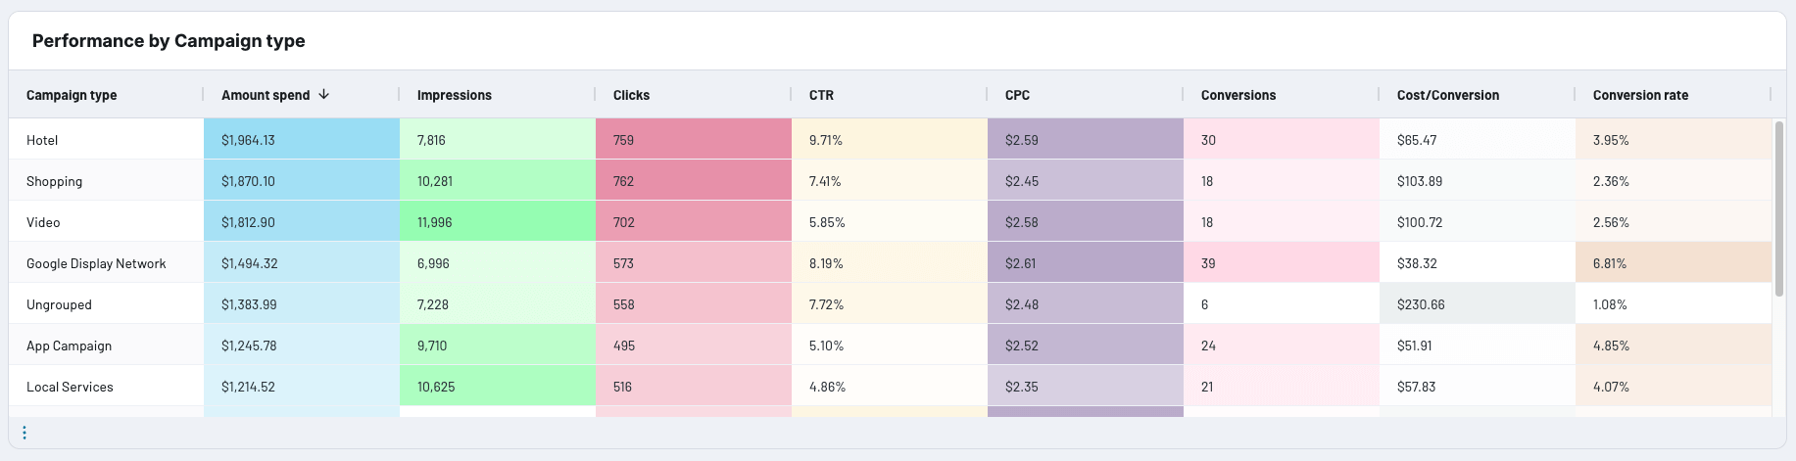The height and width of the screenshot is (461, 1796).
Task: Click the Google Display Network row label
Action: (96, 264)
